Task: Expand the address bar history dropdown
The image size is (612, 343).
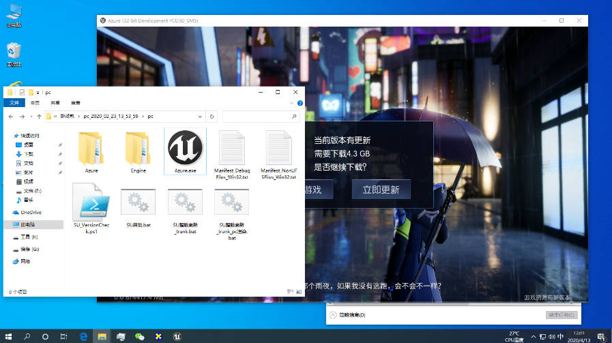Action: (x=203, y=116)
